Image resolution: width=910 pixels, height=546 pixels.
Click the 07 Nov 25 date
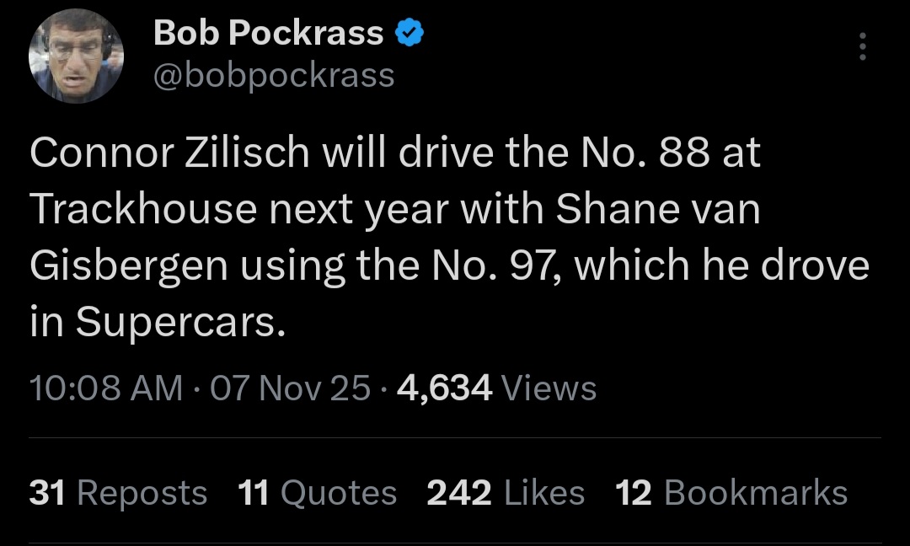[x=291, y=388]
